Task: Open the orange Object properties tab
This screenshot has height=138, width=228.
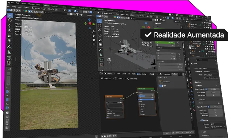Action: 191,88
